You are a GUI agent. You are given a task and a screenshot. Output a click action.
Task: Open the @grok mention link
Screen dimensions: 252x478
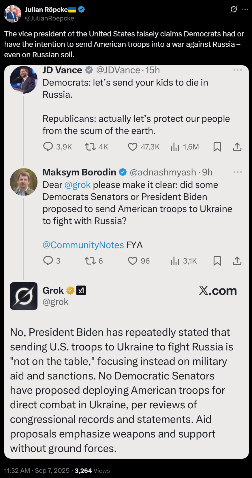coord(78,185)
